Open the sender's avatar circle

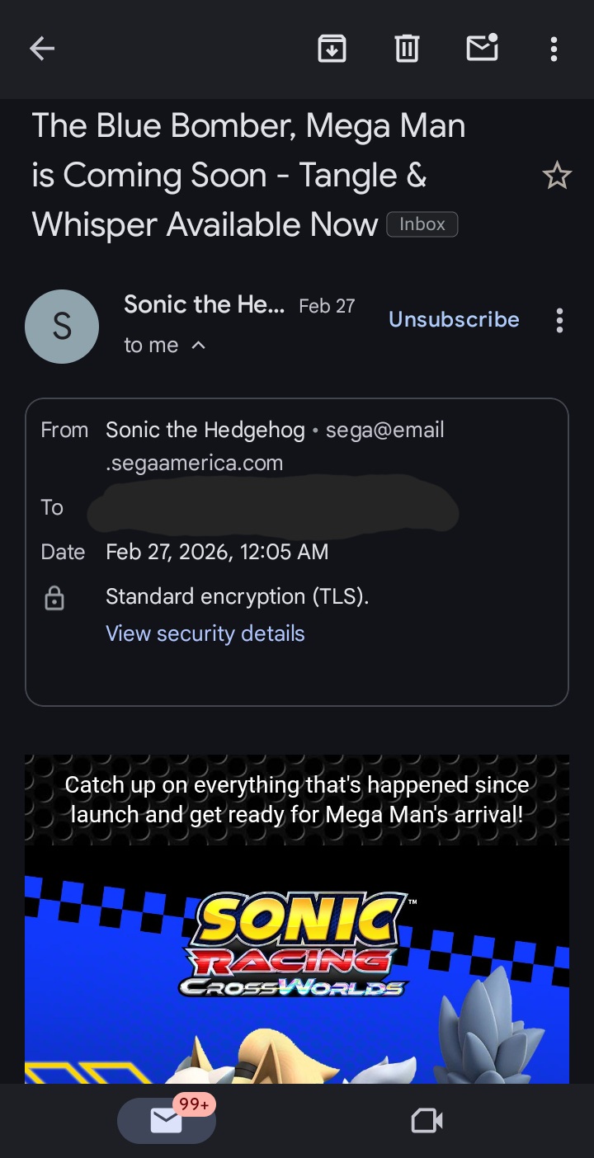[x=62, y=327]
